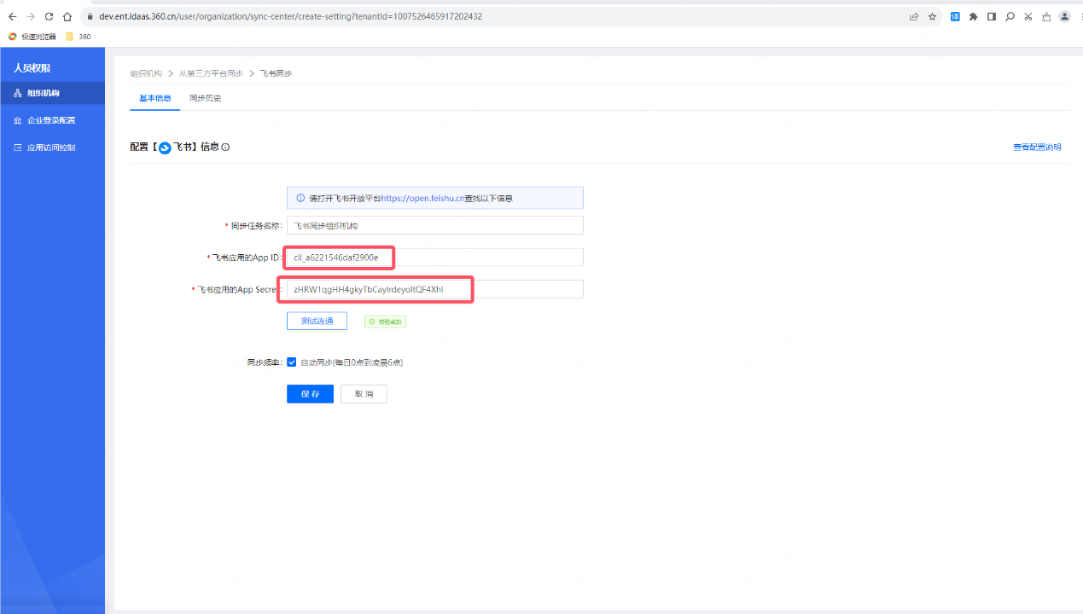The height and width of the screenshot is (614, 1083).
Task: Click the 校验成功 status tag
Action: click(385, 321)
